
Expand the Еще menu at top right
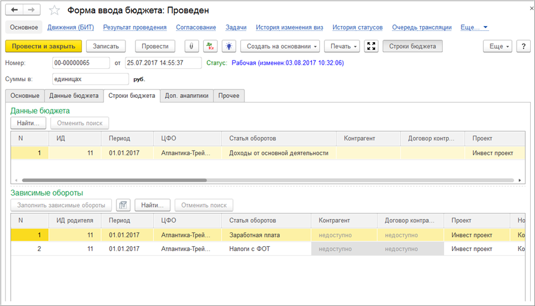click(499, 46)
